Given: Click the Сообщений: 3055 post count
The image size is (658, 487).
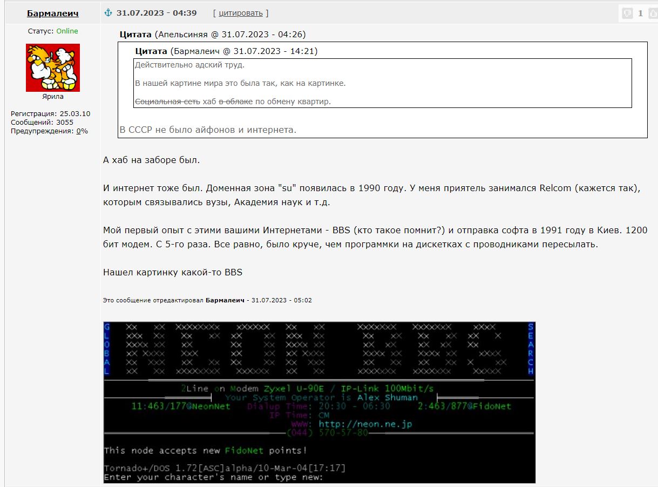Looking at the screenshot, I should click(x=42, y=123).
